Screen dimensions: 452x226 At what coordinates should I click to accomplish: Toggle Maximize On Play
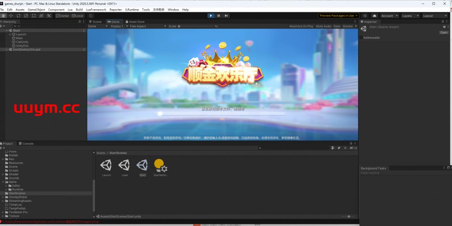(x=301, y=26)
